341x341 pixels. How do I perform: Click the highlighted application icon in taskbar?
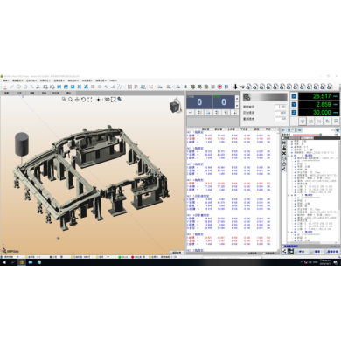tap(22, 262)
